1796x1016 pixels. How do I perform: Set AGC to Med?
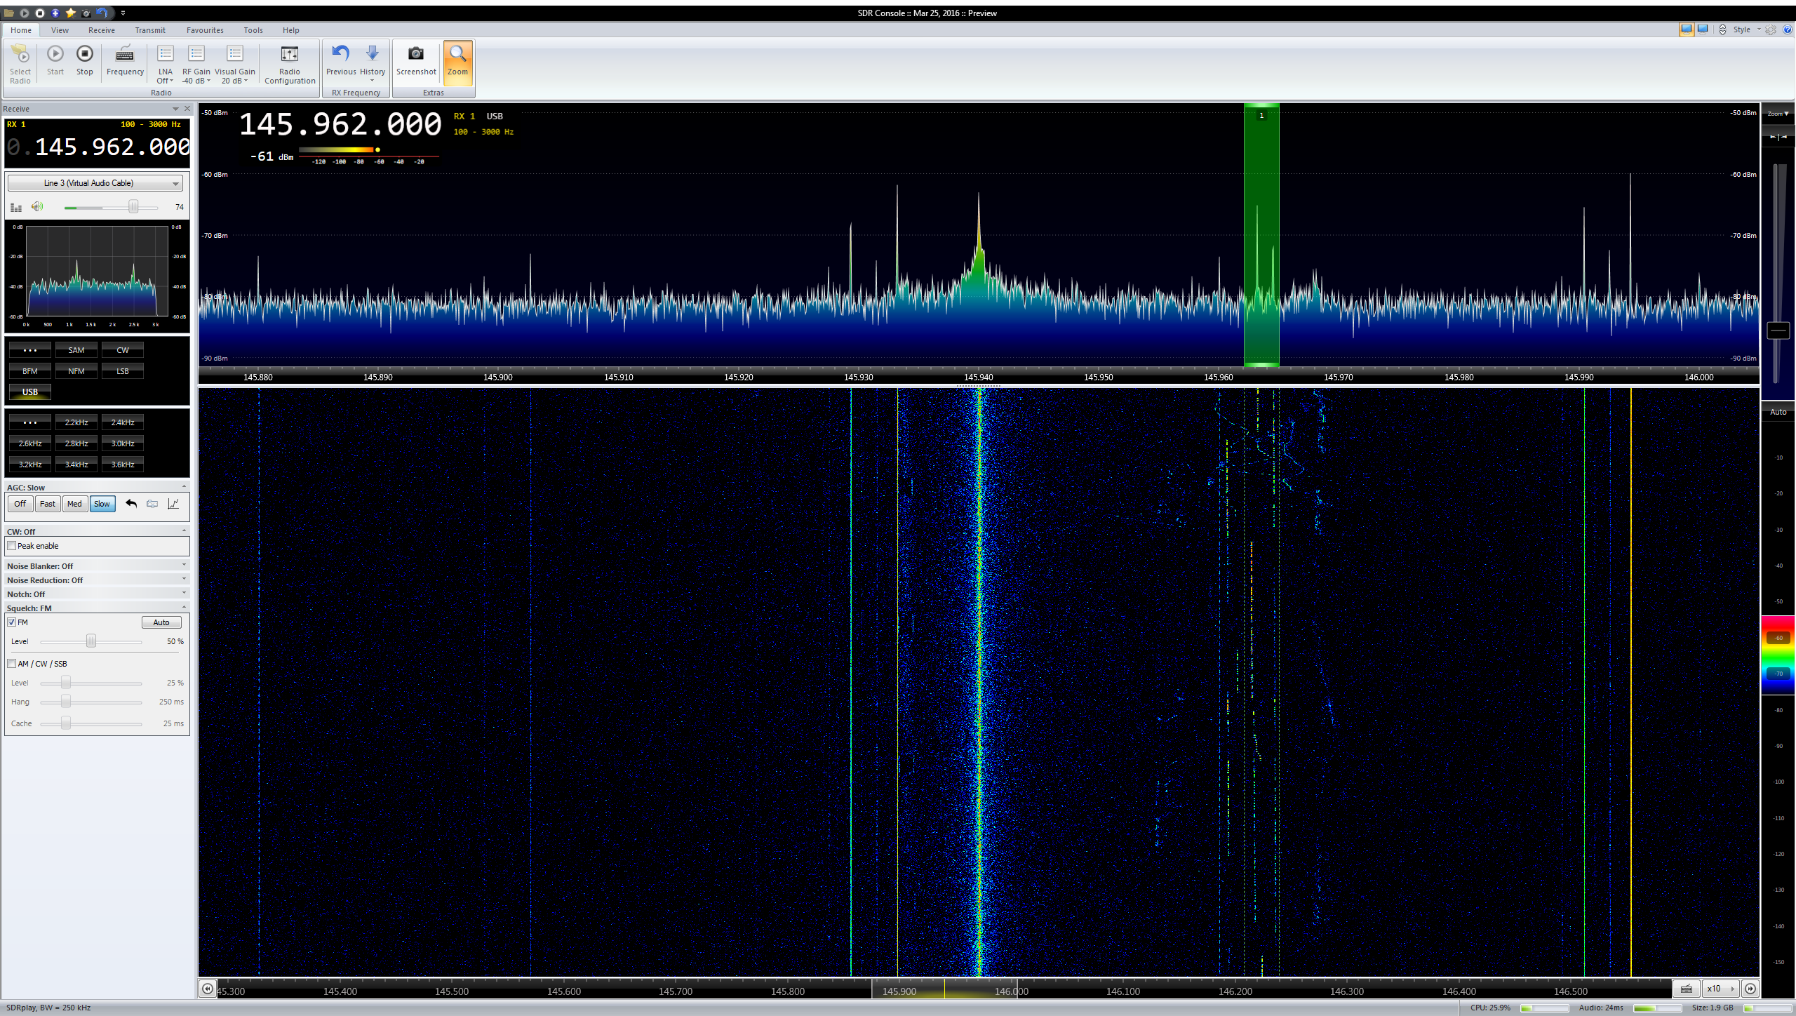(74, 504)
